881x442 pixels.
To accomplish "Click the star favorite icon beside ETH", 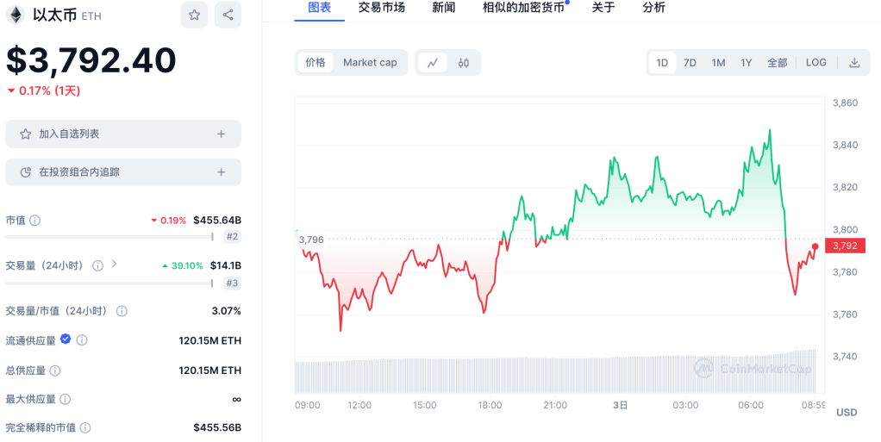I will pyautogui.click(x=194, y=15).
